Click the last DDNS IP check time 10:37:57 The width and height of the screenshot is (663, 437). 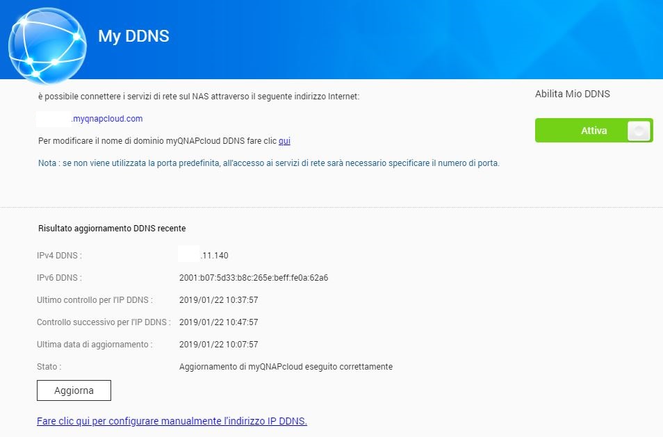tap(218, 300)
